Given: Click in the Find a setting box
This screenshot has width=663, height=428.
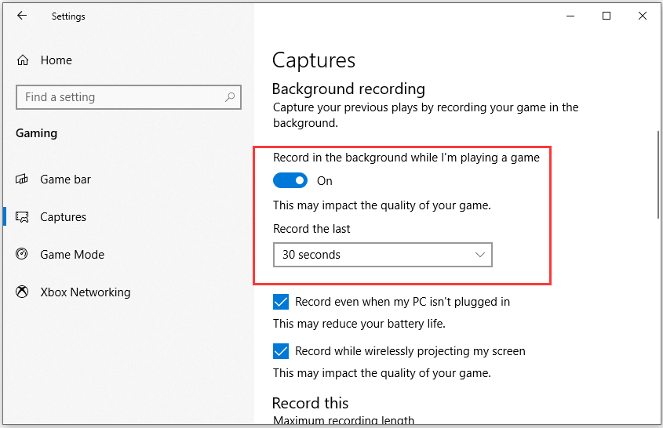Looking at the screenshot, I should (129, 97).
